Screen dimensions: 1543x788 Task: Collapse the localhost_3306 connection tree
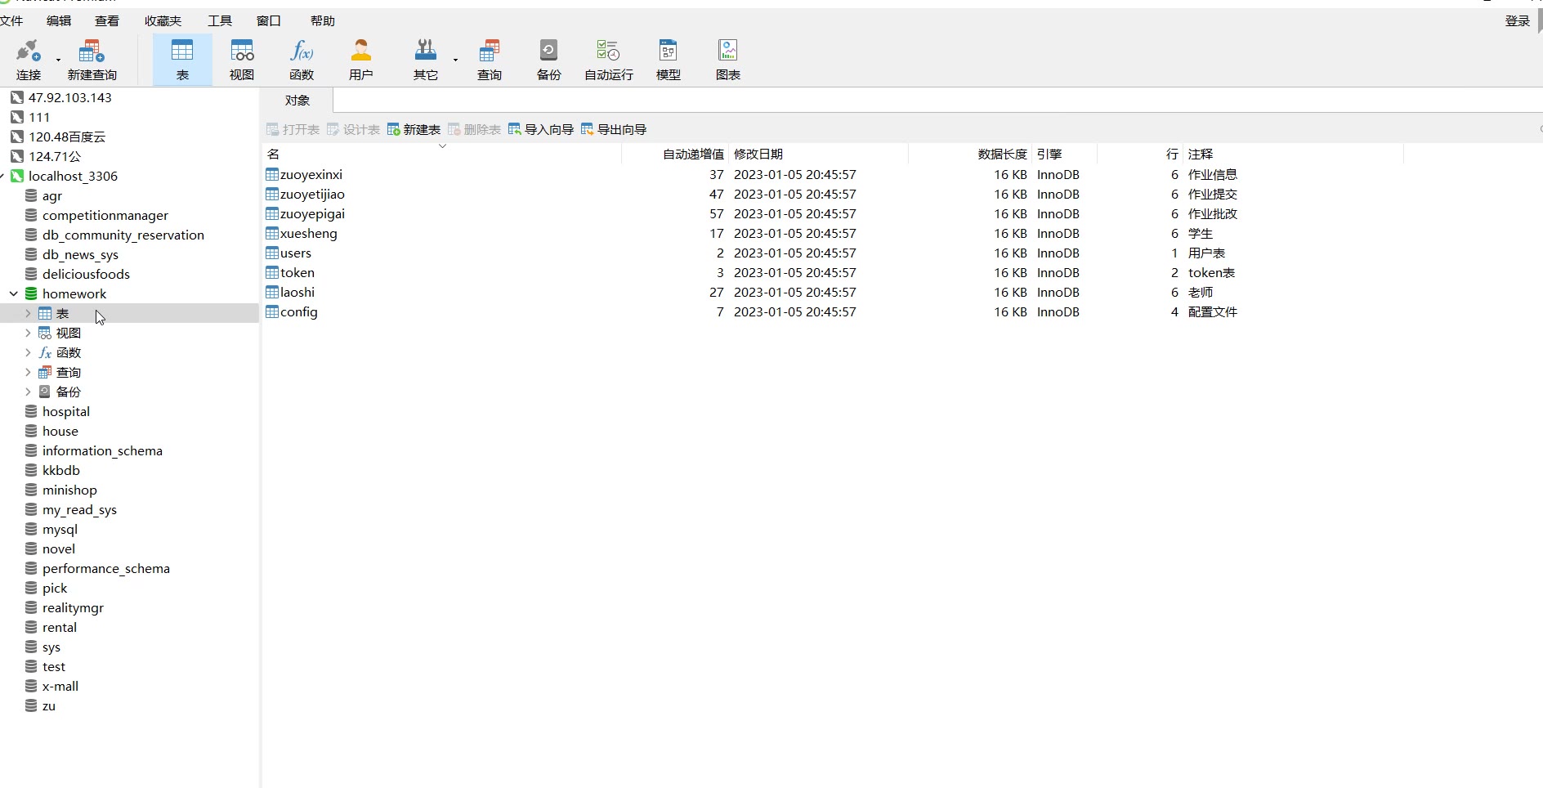coord(3,176)
